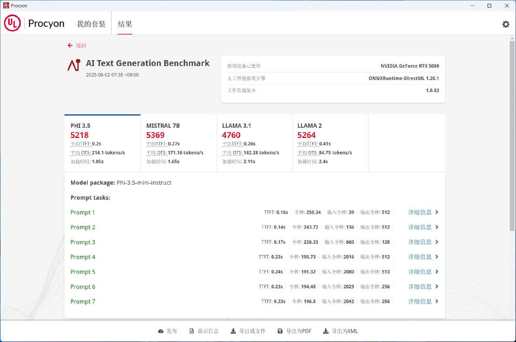The width and height of the screenshot is (516, 342).
Task: Click the 显示日志 button
Action: (204, 331)
